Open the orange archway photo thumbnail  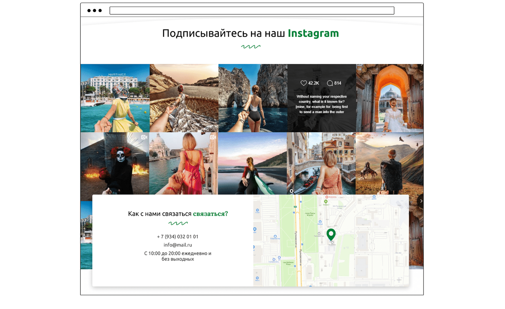pos(389,98)
